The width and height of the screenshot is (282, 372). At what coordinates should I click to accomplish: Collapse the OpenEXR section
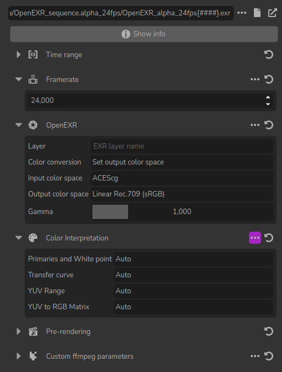[x=19, y=125]
